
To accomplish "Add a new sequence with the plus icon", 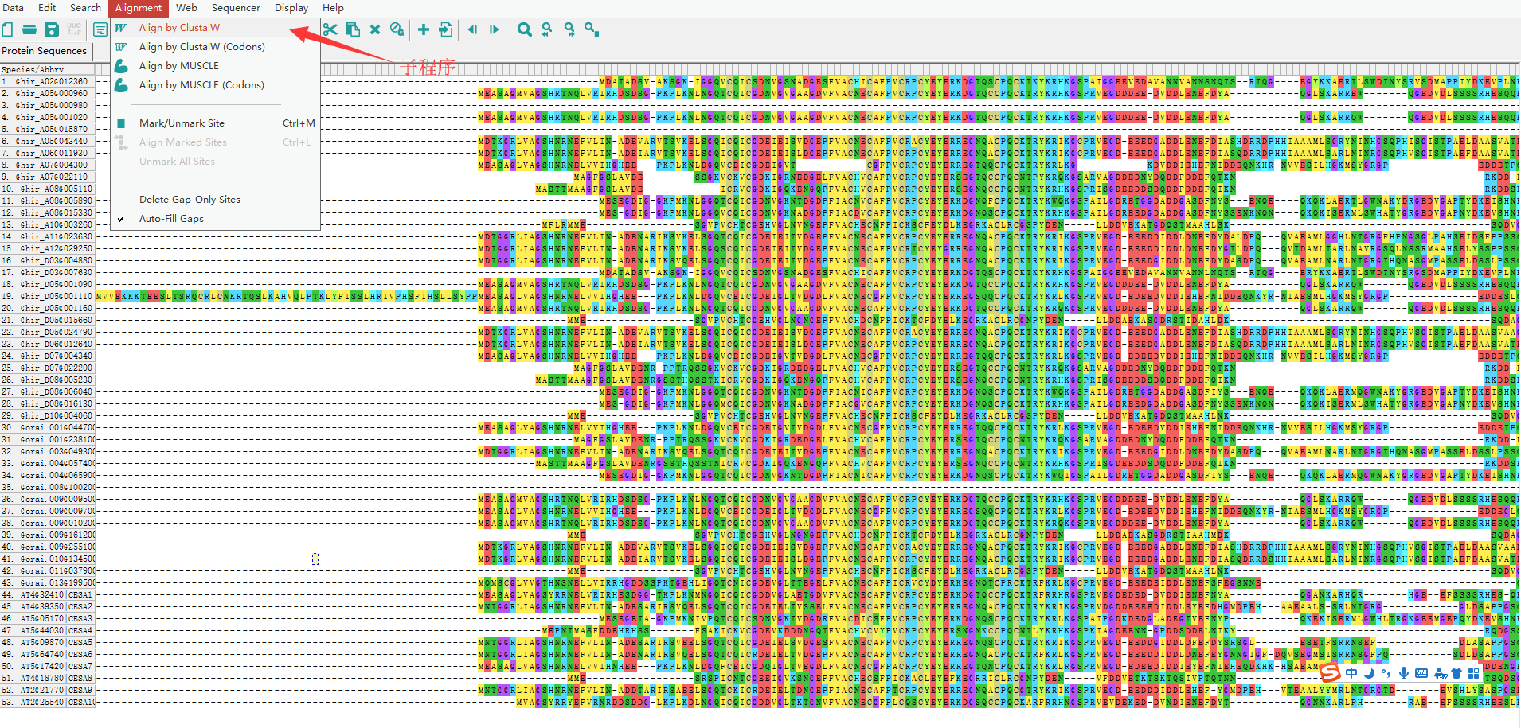I will point(424,29).
